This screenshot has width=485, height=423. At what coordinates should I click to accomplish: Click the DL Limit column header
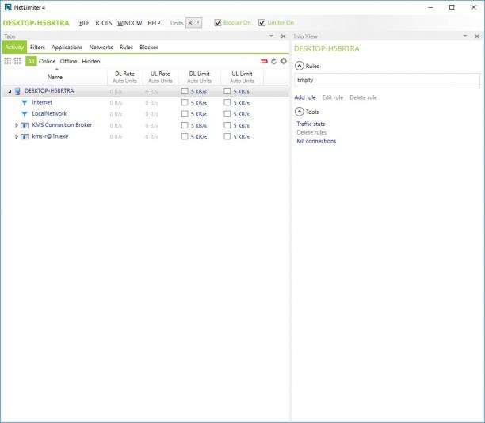coord(200,77)
